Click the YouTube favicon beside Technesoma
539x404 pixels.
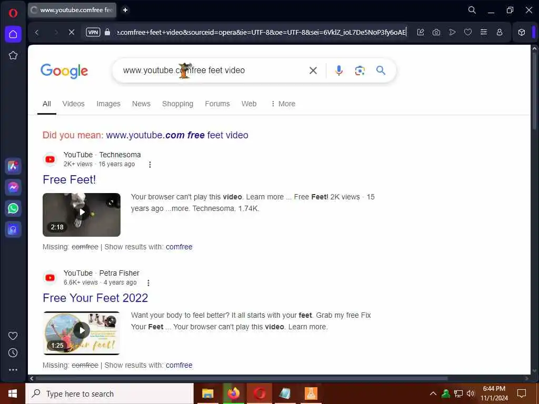[x=50, y=159]
